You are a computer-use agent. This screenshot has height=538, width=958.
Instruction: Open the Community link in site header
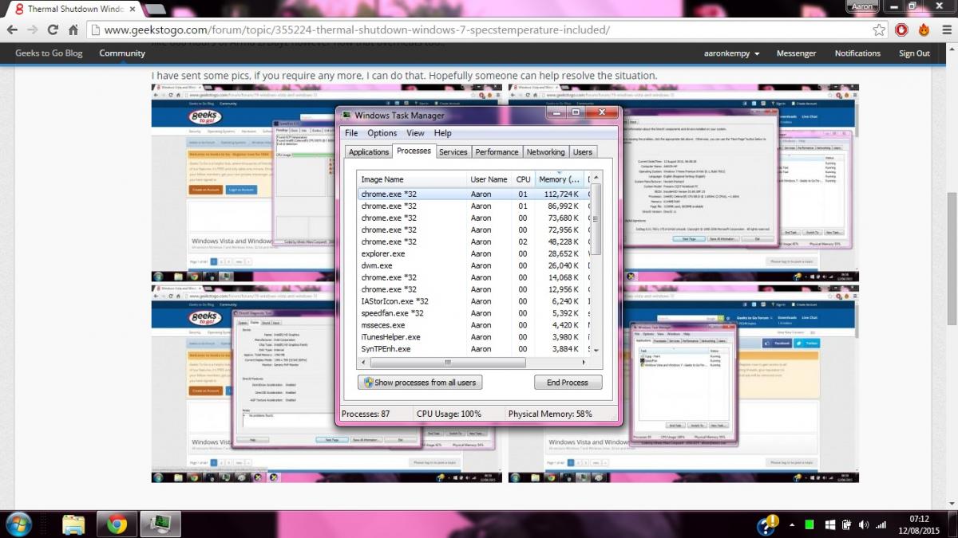point(122,53)
